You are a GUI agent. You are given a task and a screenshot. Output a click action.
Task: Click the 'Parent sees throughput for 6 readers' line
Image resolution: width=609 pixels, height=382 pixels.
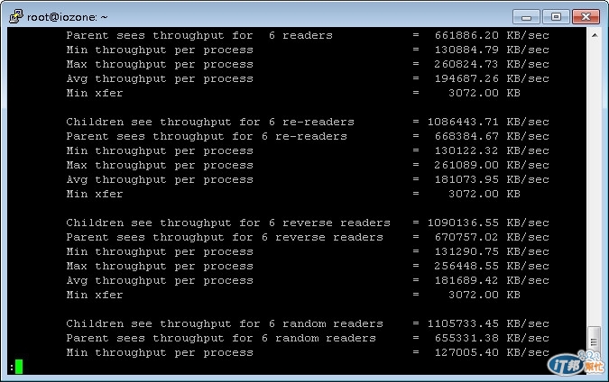(x=199, y=35)
